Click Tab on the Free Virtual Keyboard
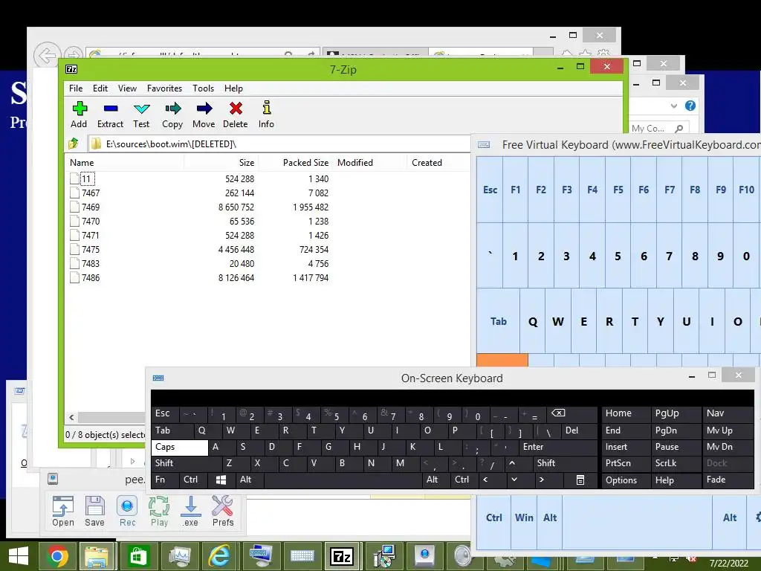Screen dimensions: 761x571 pos(499,321)
